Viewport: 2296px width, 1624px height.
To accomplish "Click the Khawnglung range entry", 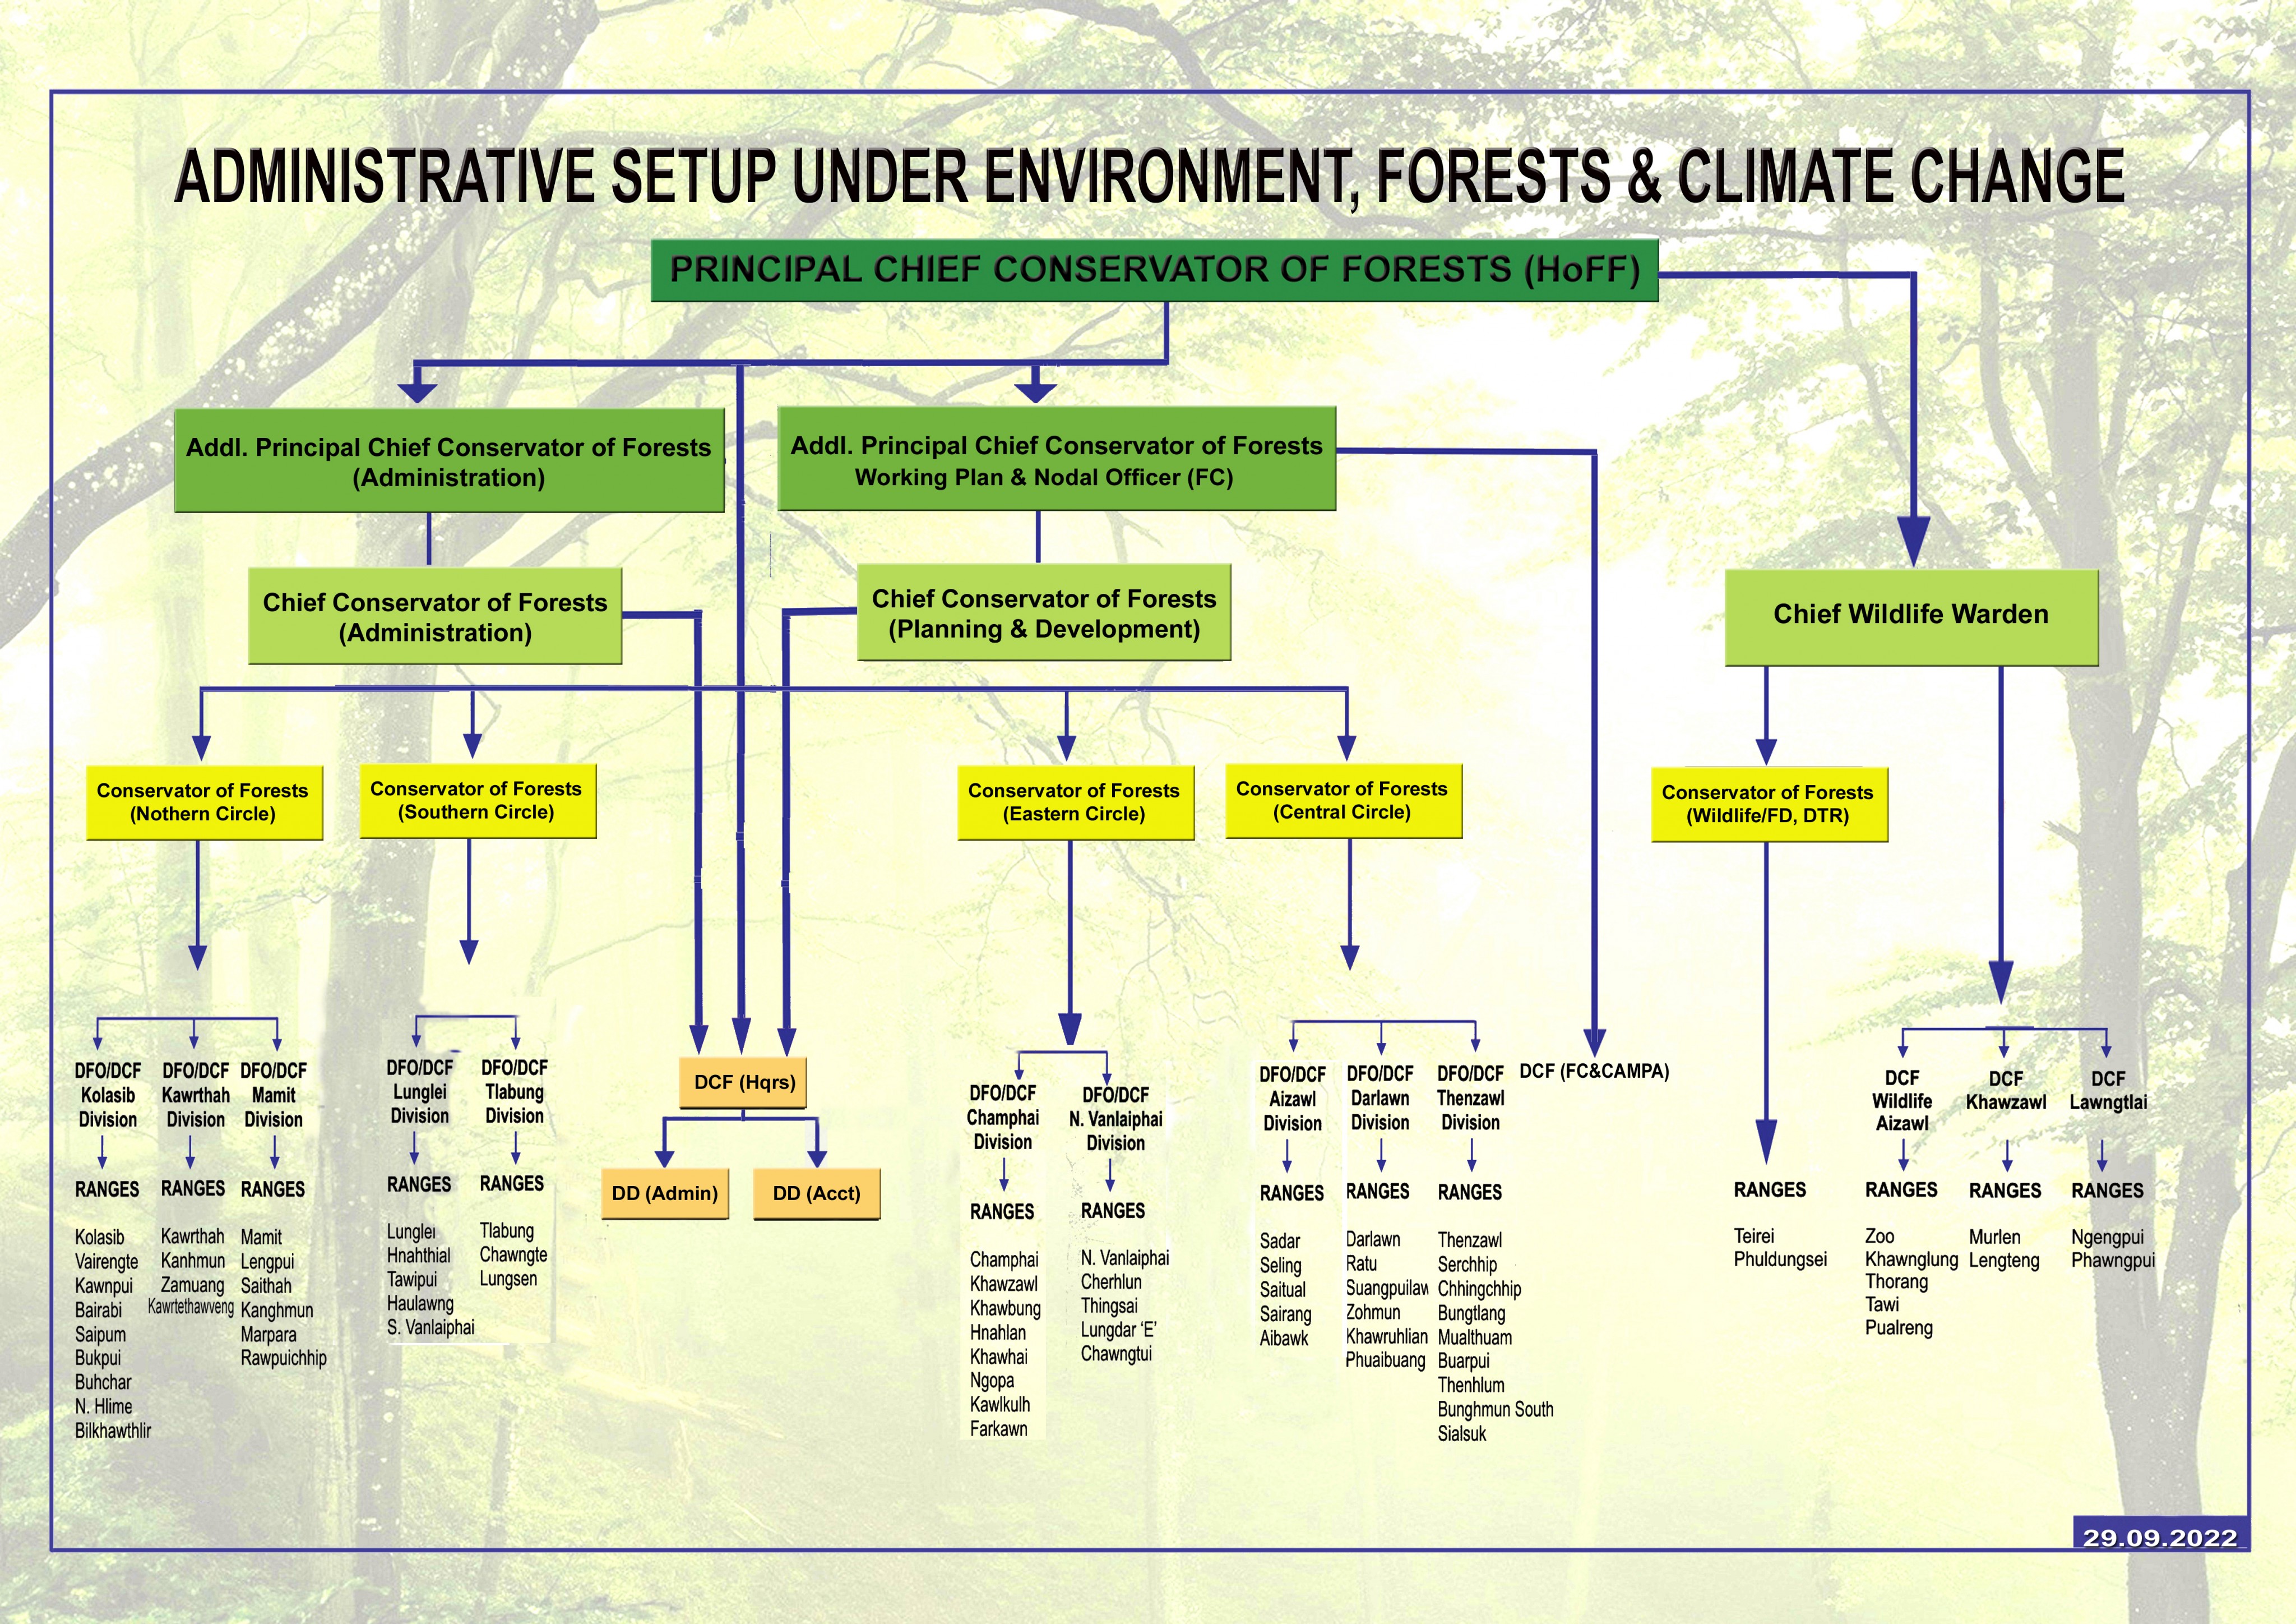I will (1911, 1259).
